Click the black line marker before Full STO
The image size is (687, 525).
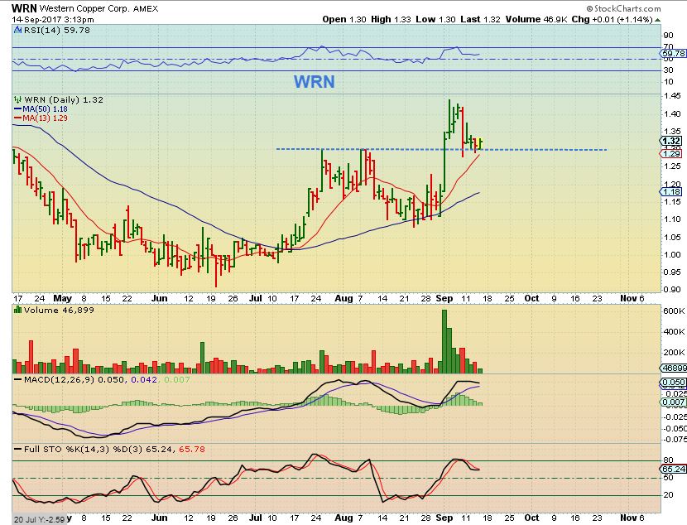18,449
